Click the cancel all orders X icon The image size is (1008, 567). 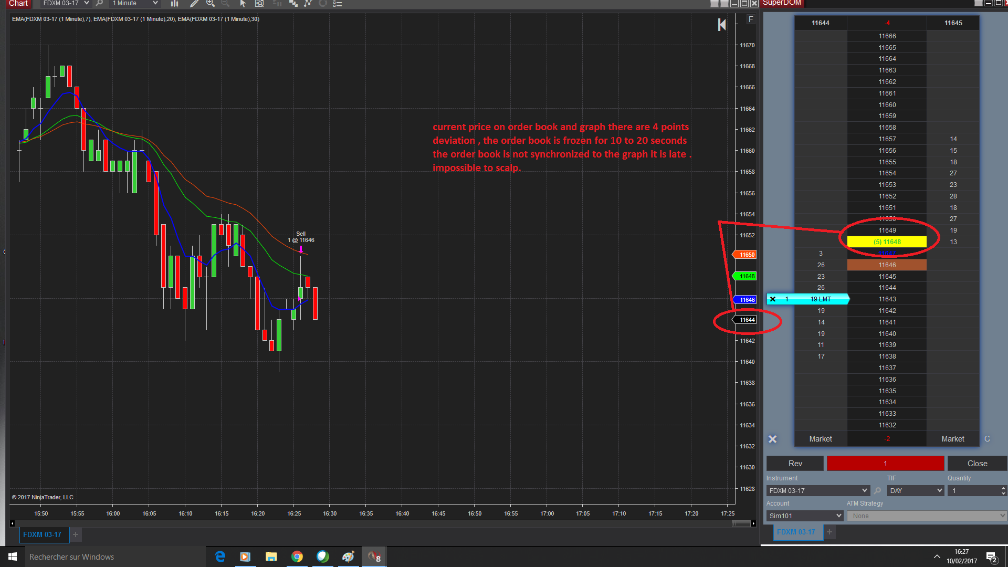(772, 439)
